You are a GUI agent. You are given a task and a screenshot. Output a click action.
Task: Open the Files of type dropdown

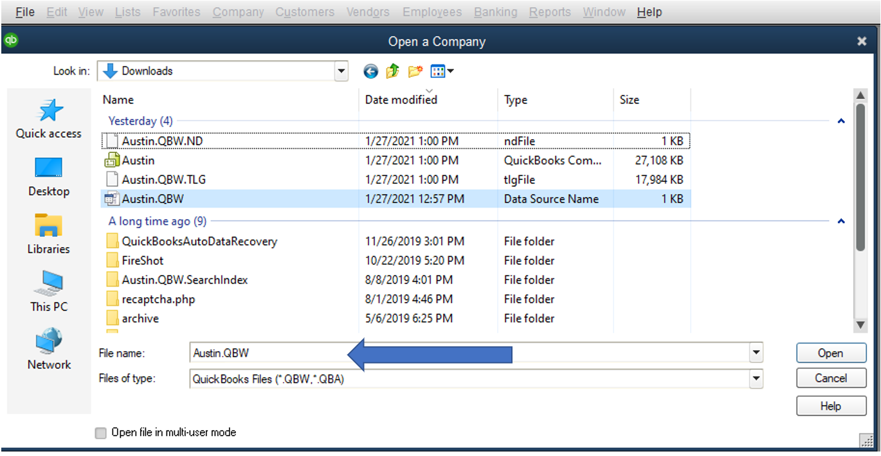click(756, 378)
